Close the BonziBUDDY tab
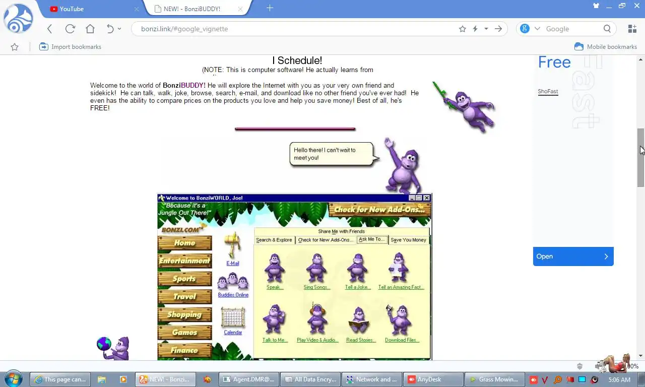The height and width of the screenshot is (387, 645). coord(240,9)
